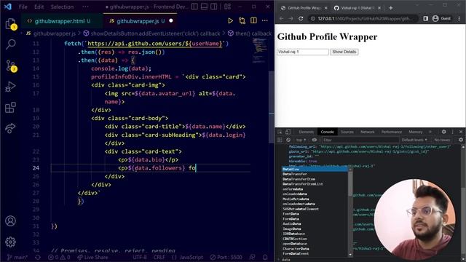Open Chrome side panel icon

pyautogui.click(x=425, y=18)
